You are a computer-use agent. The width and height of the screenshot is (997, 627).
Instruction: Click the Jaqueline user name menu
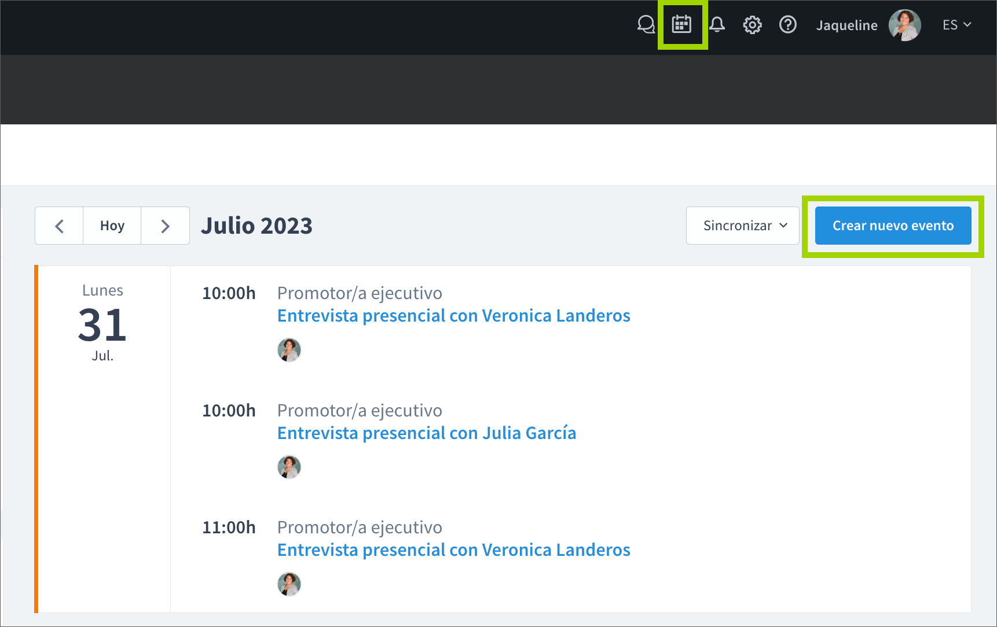pos(846,25)
